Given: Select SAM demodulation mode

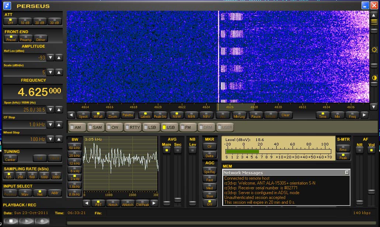Looking at the screenshot, I should point(96,127).
